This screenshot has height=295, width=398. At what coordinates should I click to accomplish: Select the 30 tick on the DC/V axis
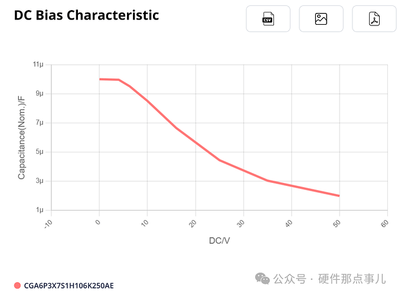242,222
